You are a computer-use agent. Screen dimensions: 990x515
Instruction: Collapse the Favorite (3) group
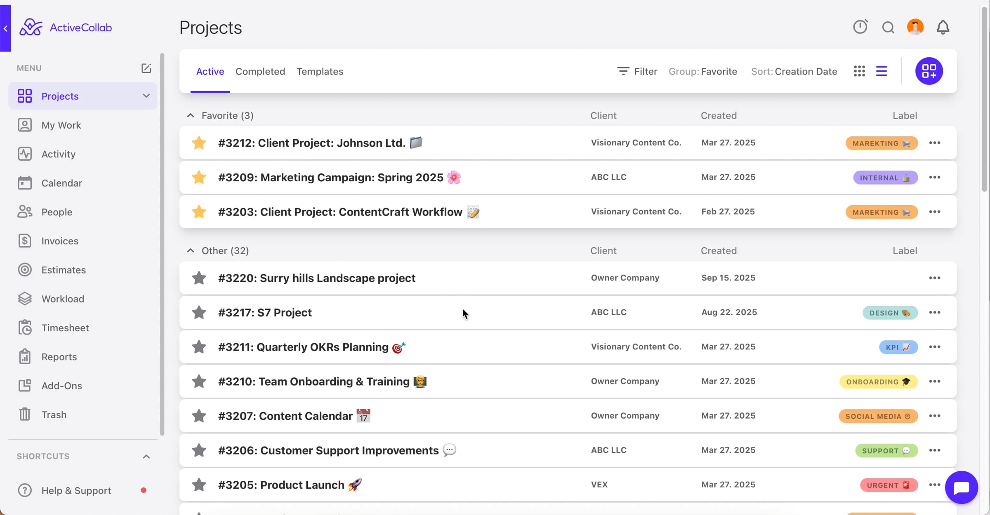(190, 116)
